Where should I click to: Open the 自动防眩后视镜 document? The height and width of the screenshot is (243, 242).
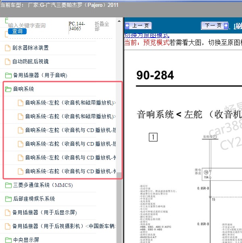(31, 61)
